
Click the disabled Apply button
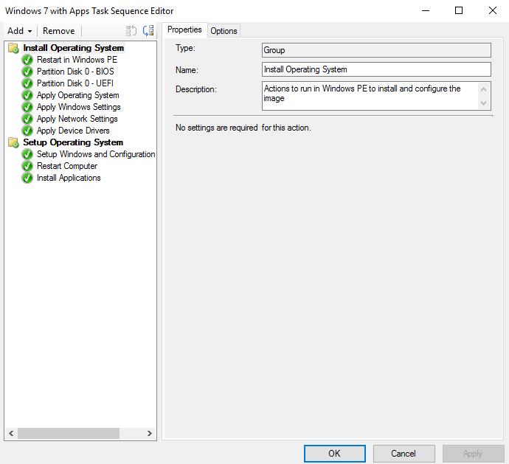click(x=473, y=453)
